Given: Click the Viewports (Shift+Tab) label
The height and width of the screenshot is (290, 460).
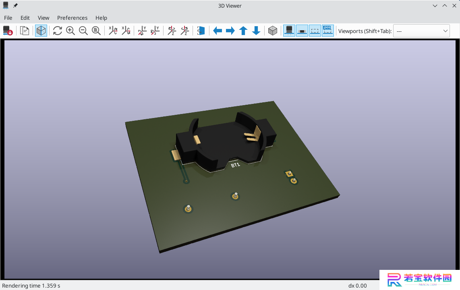Looking at the screenshot, I should click(x=365, y=31).
